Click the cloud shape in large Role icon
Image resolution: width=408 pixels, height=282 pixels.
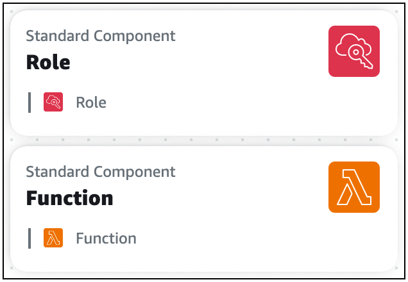tap(350, 44)
